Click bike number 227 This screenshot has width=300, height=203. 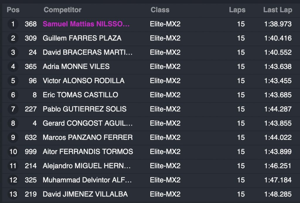[31, 109]
